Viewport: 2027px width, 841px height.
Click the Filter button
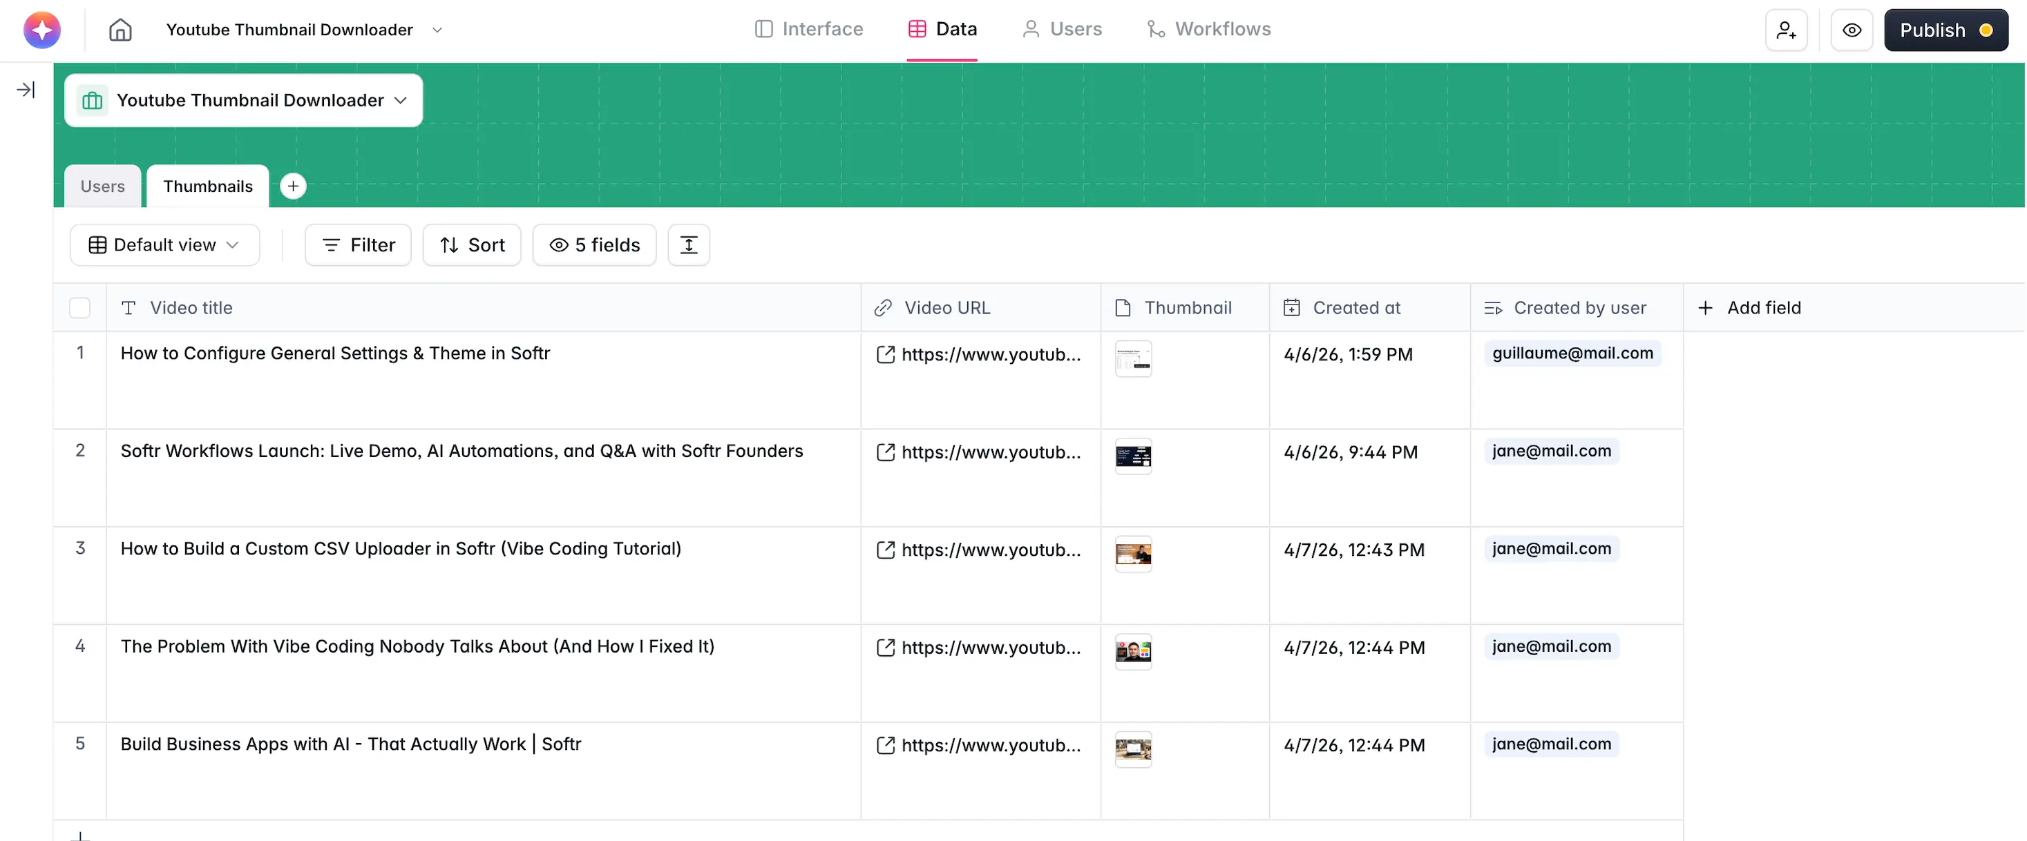tap(358, 244)
